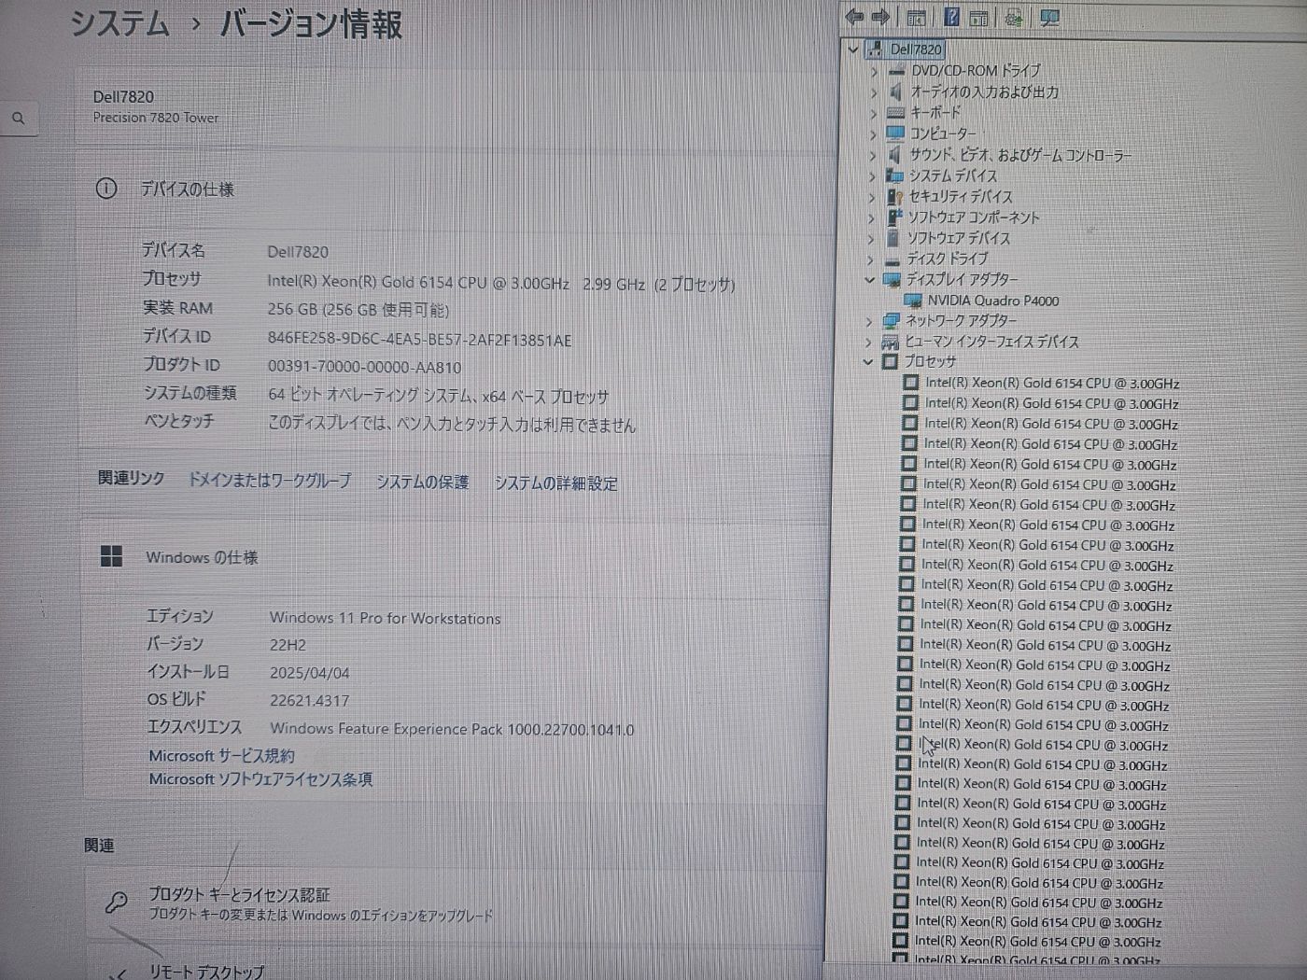Viewport: 1307px width, 980px height.
Task: Click the NVIDIA Quadro P4000 adapter icon
Action: 913,301
